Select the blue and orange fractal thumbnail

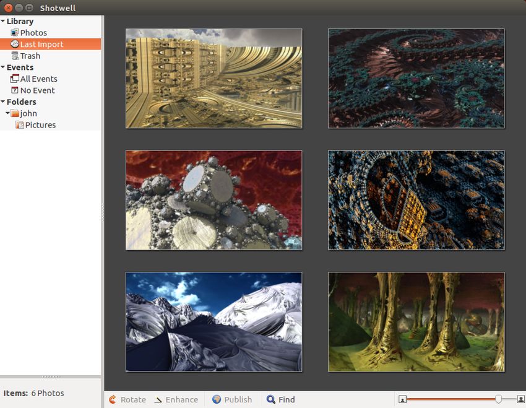tap(416, 201)
